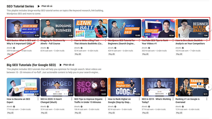The image size is (212, 119).
Task: Open options menu for Ranking #1 is Overrated video
Action: pyautogui.click(x=207, y=99)
